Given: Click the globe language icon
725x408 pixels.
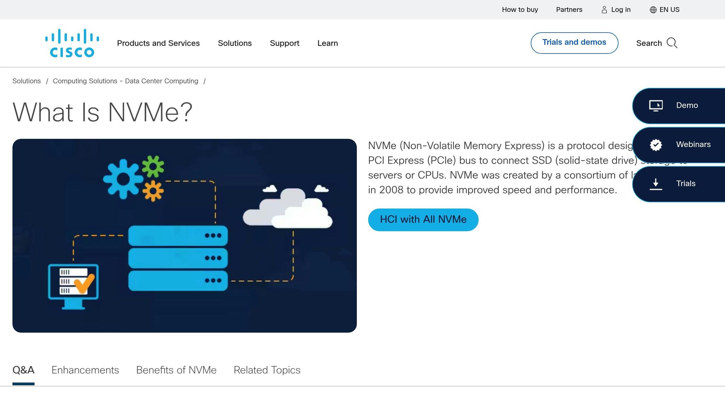Looking at the screenshot, I should [652, 10].
